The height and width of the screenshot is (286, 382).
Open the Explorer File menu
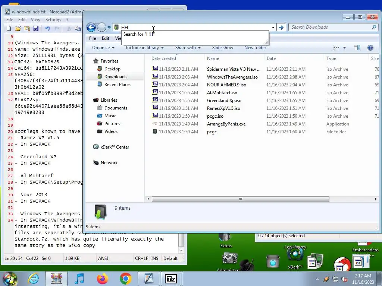click(93, 38)
